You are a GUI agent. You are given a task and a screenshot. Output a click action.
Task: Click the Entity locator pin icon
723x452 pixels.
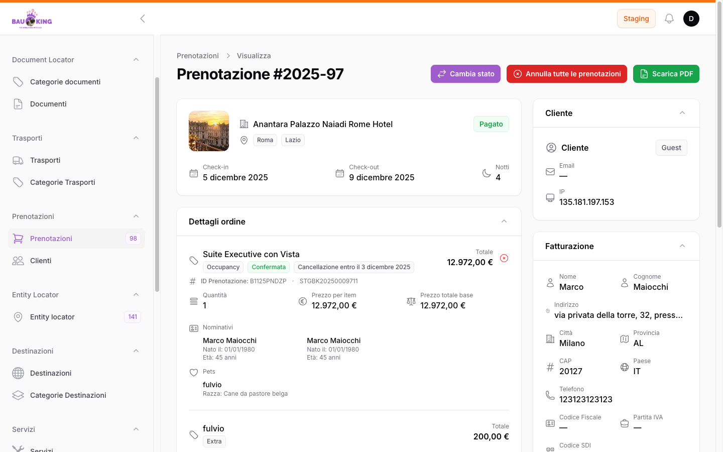tap(18, 317)
